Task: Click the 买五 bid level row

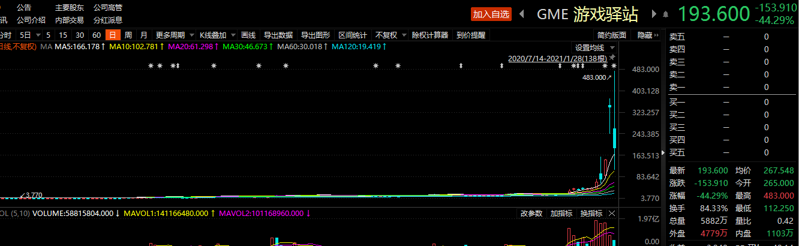Action: [x=732, y=152]
